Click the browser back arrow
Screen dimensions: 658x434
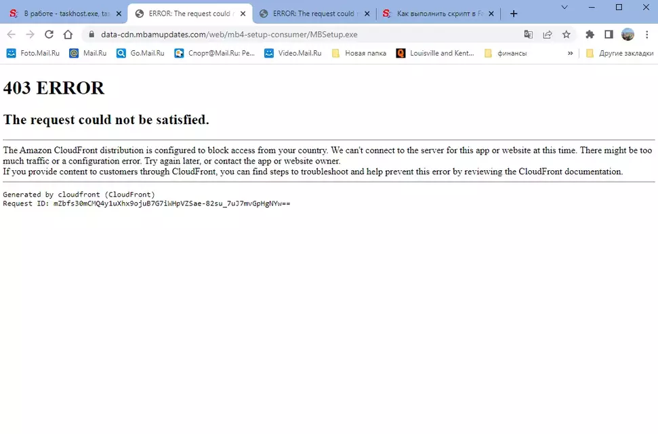pyautogui.click(x=12, y=35)
